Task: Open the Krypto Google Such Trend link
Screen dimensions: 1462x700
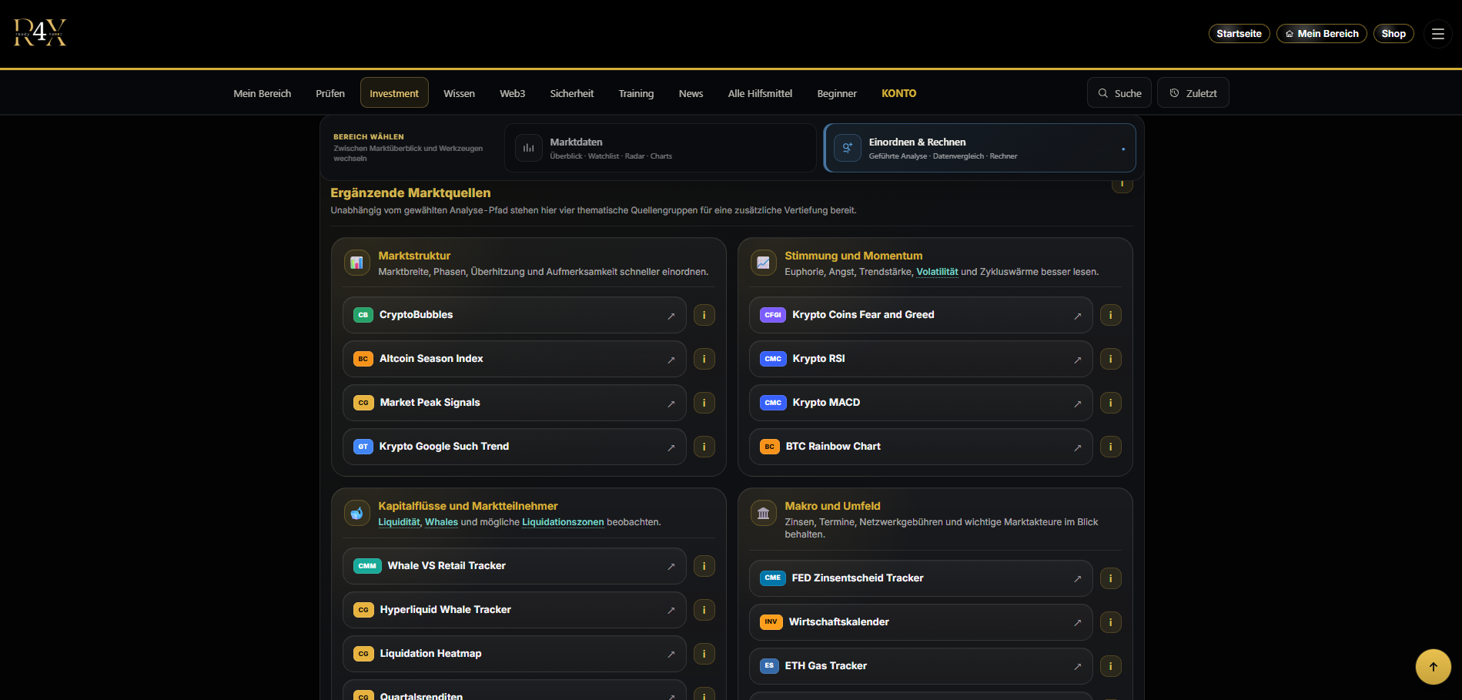Action: click(x=514, y=447)
